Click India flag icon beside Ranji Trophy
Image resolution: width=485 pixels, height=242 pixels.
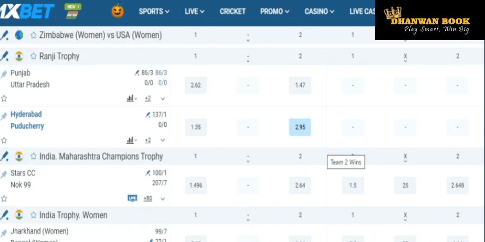19,56
